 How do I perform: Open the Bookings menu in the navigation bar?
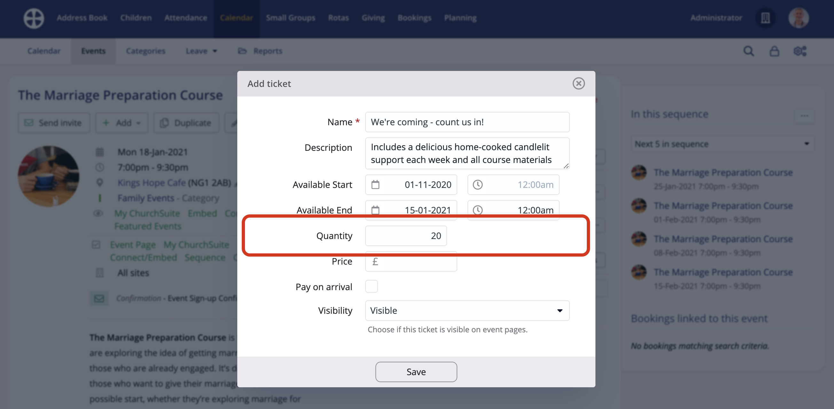coord(414,18)
